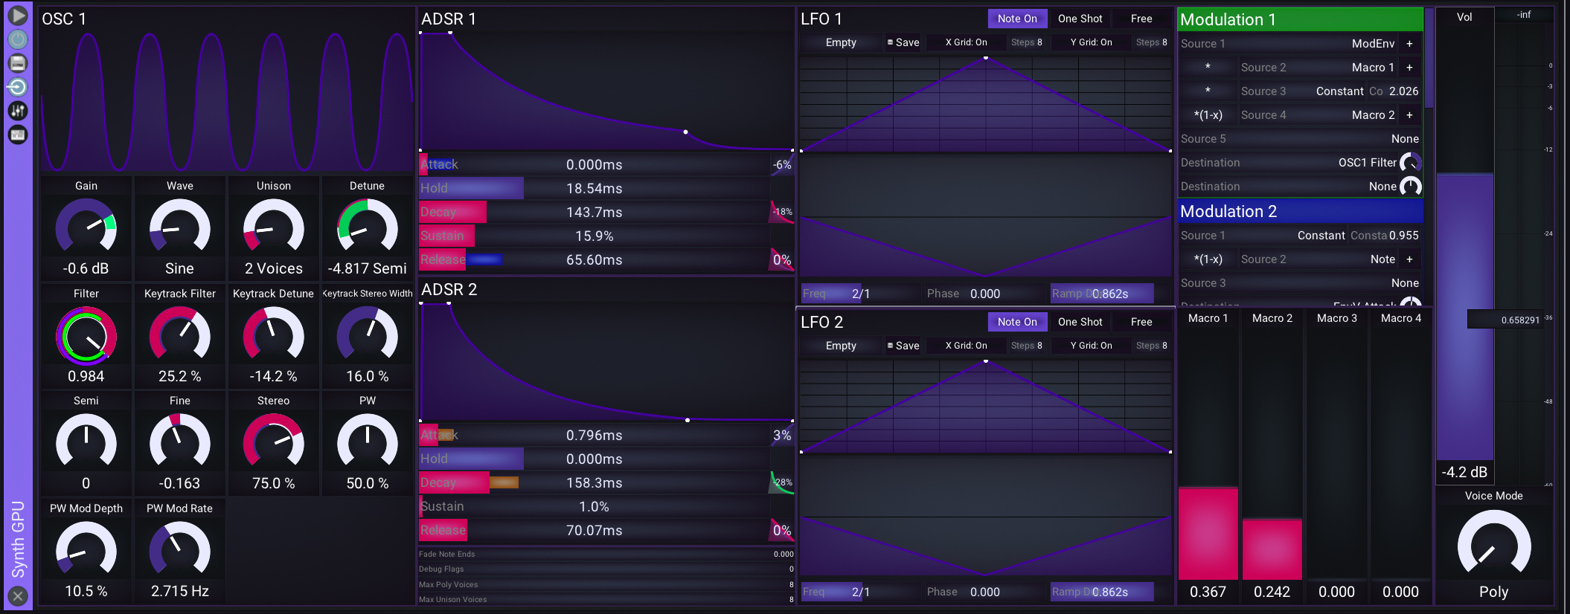Adjust the Vol slider at -4.2 dB

(1464, 245)
